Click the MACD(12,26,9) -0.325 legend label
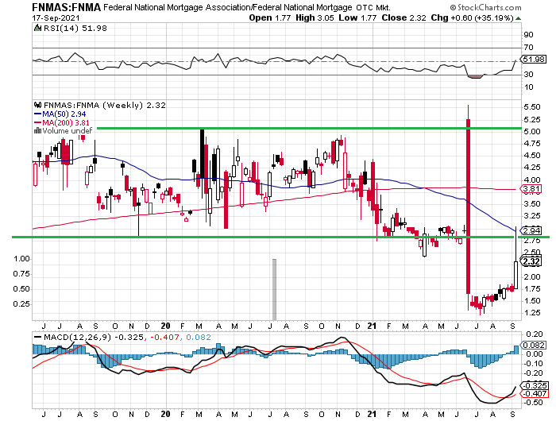556x421 pixels. pyautogui.click(x=93, y=338)
